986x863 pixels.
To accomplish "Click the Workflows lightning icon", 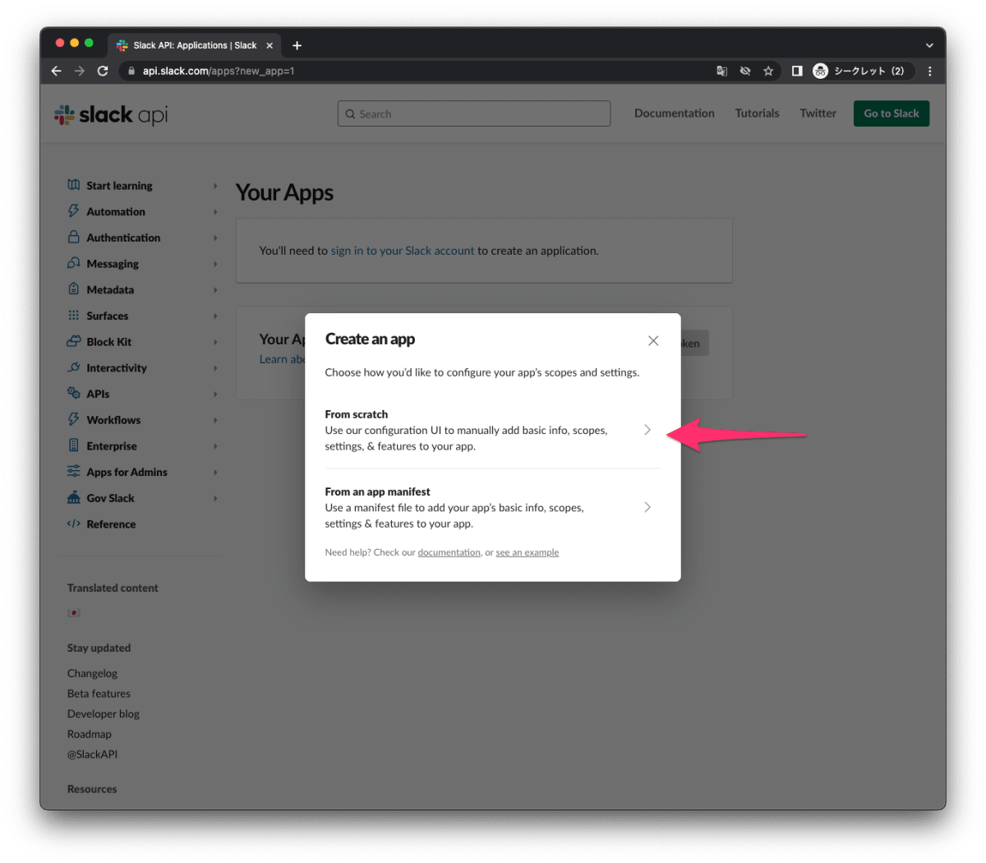I will tap(74, 419).
